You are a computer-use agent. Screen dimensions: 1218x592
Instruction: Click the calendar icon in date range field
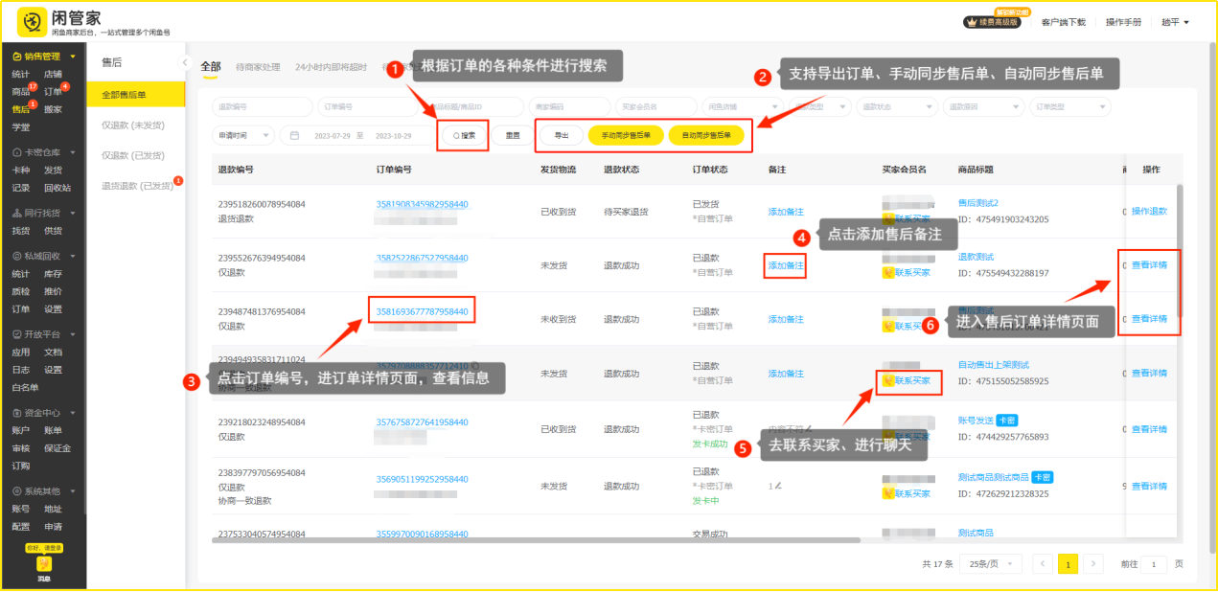click(x=295, y=136)
